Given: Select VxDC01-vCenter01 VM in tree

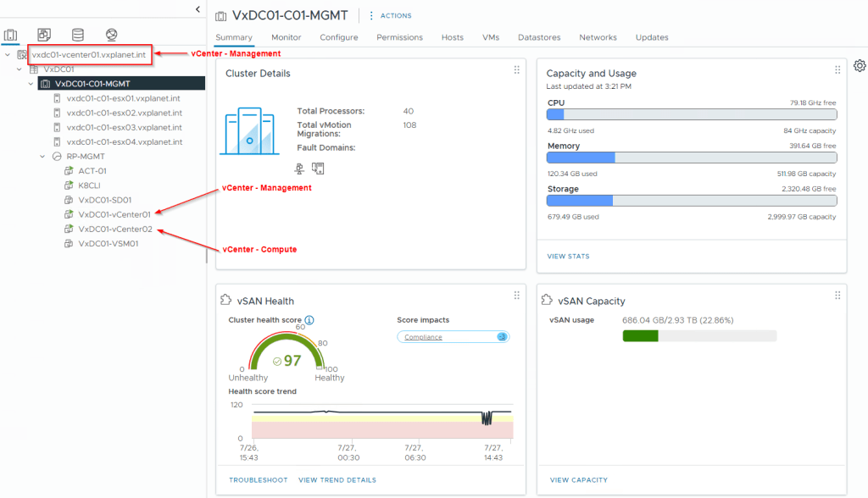Looking at the screenshot, I should pos(114,214).
